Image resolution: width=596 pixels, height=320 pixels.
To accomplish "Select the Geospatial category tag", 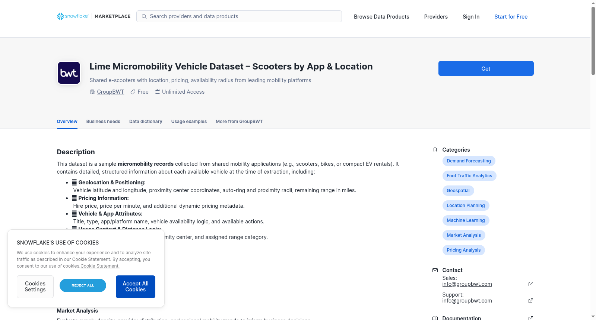I will [x=458, y=191].
